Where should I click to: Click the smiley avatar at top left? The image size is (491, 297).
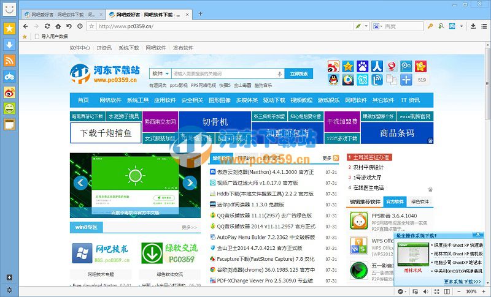coord(9,9)
